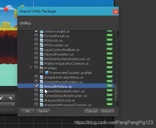
Task: Click the Import button
Action: pyautogui.click(x=107, y=111)
